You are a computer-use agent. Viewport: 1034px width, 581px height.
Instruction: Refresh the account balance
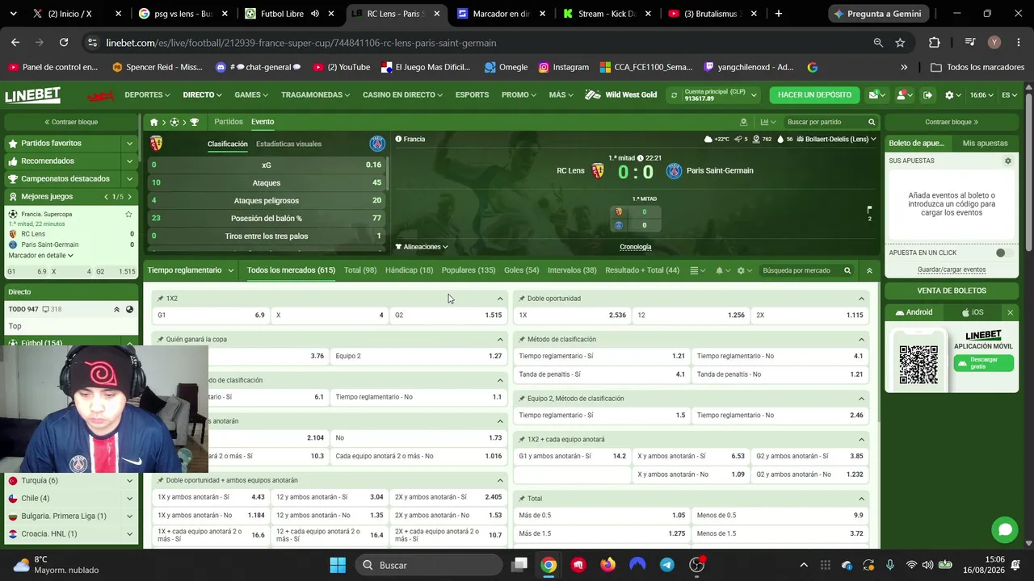[674, 95]
